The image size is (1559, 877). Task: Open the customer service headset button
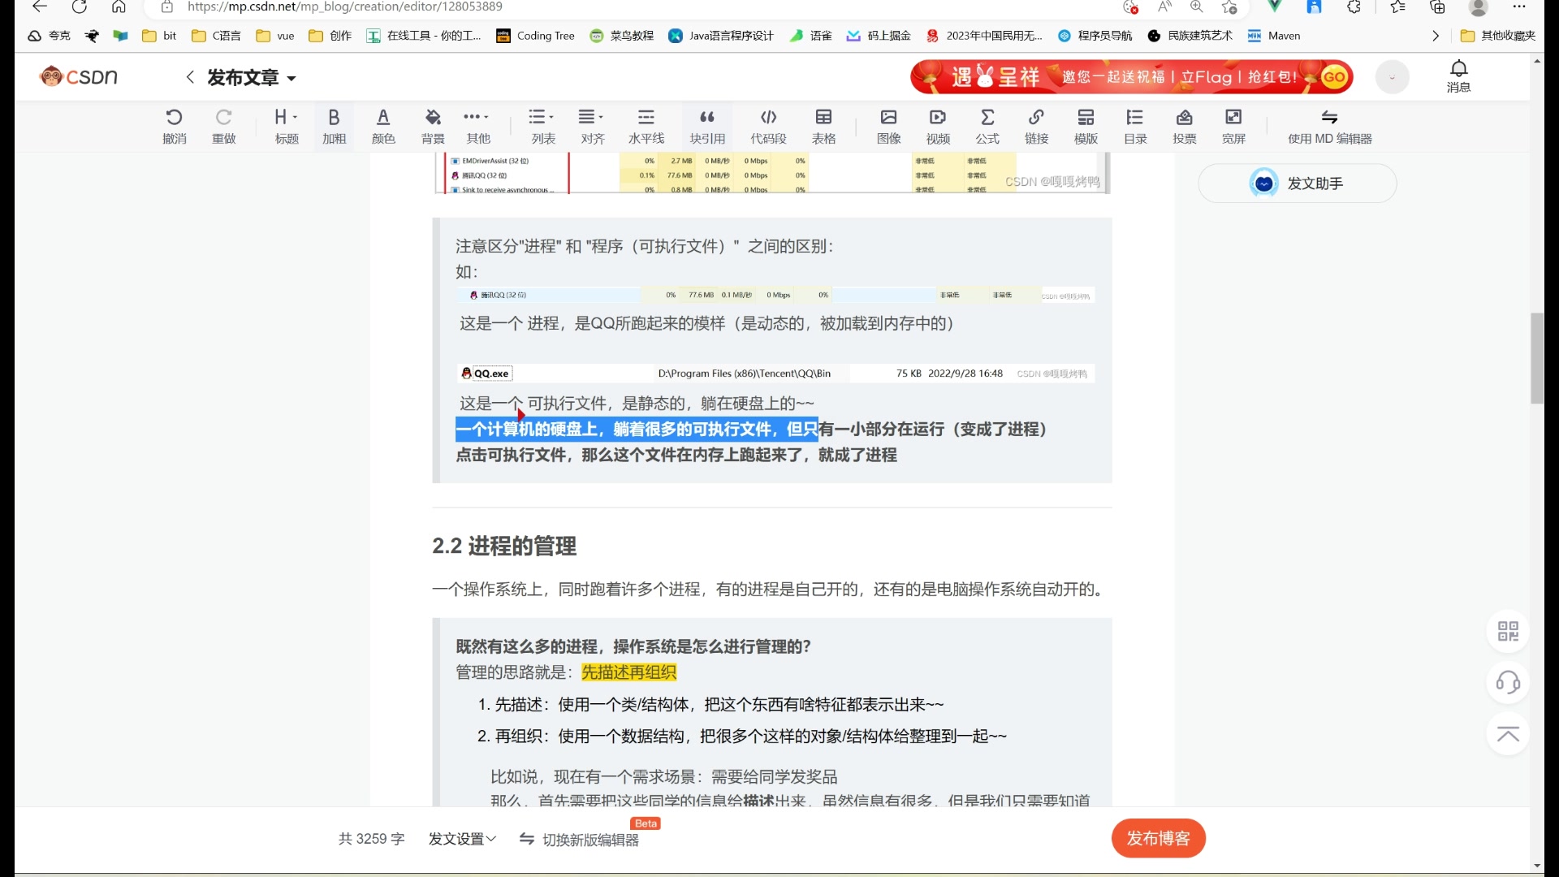[1508, 682]
